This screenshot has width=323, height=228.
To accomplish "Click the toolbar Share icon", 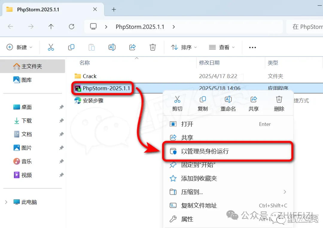I will 132,47.
